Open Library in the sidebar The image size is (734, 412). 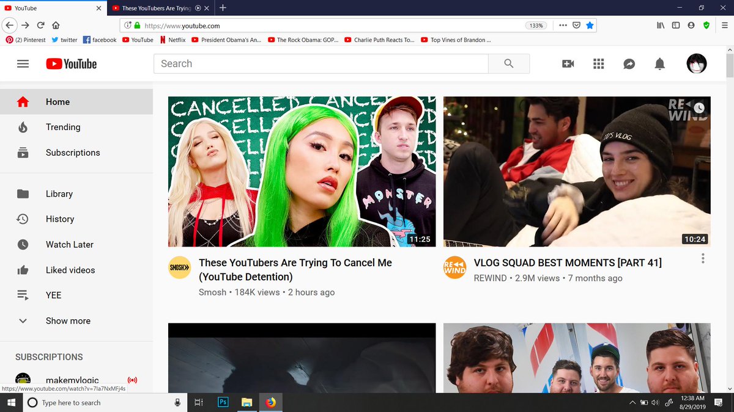pos(76,193)
